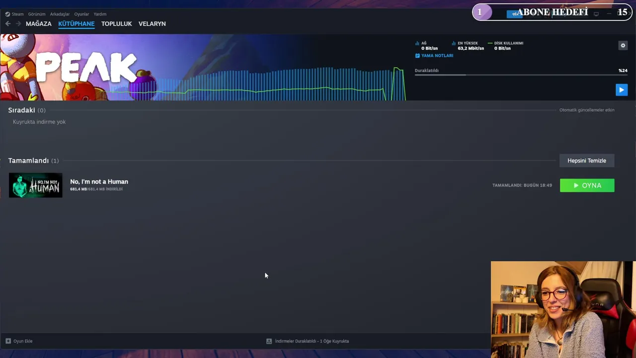Click the No, I'm not a Human thumbnail
The width and height of the screenshot is (636, 358).
(x=36, y=185)
